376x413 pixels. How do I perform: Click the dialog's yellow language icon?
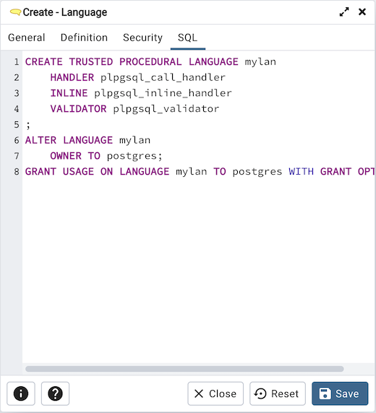pyautogui.click(x=15, y=12)
